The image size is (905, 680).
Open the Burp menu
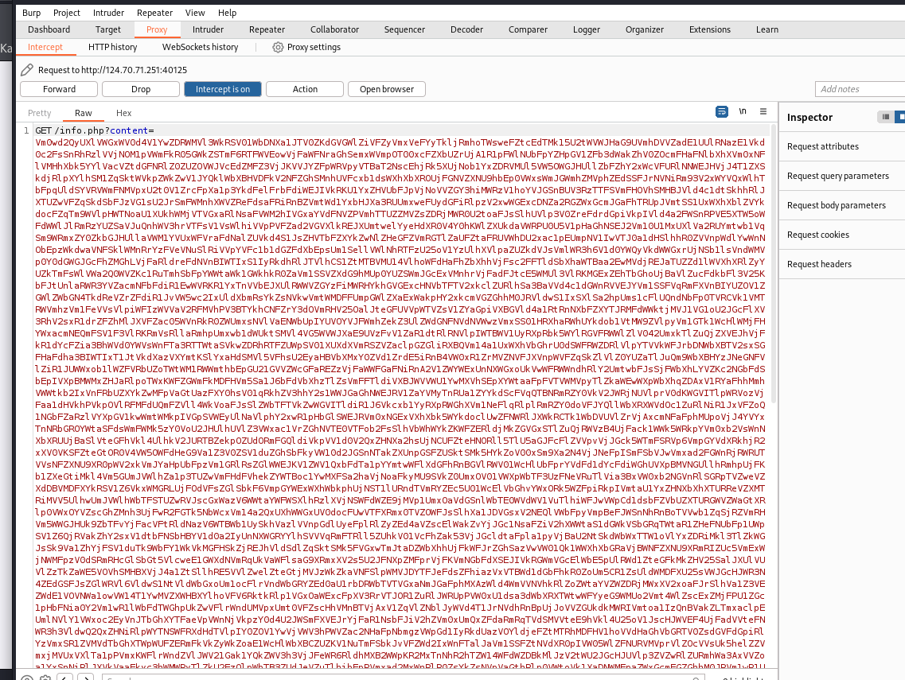click(x=31, y=13)
